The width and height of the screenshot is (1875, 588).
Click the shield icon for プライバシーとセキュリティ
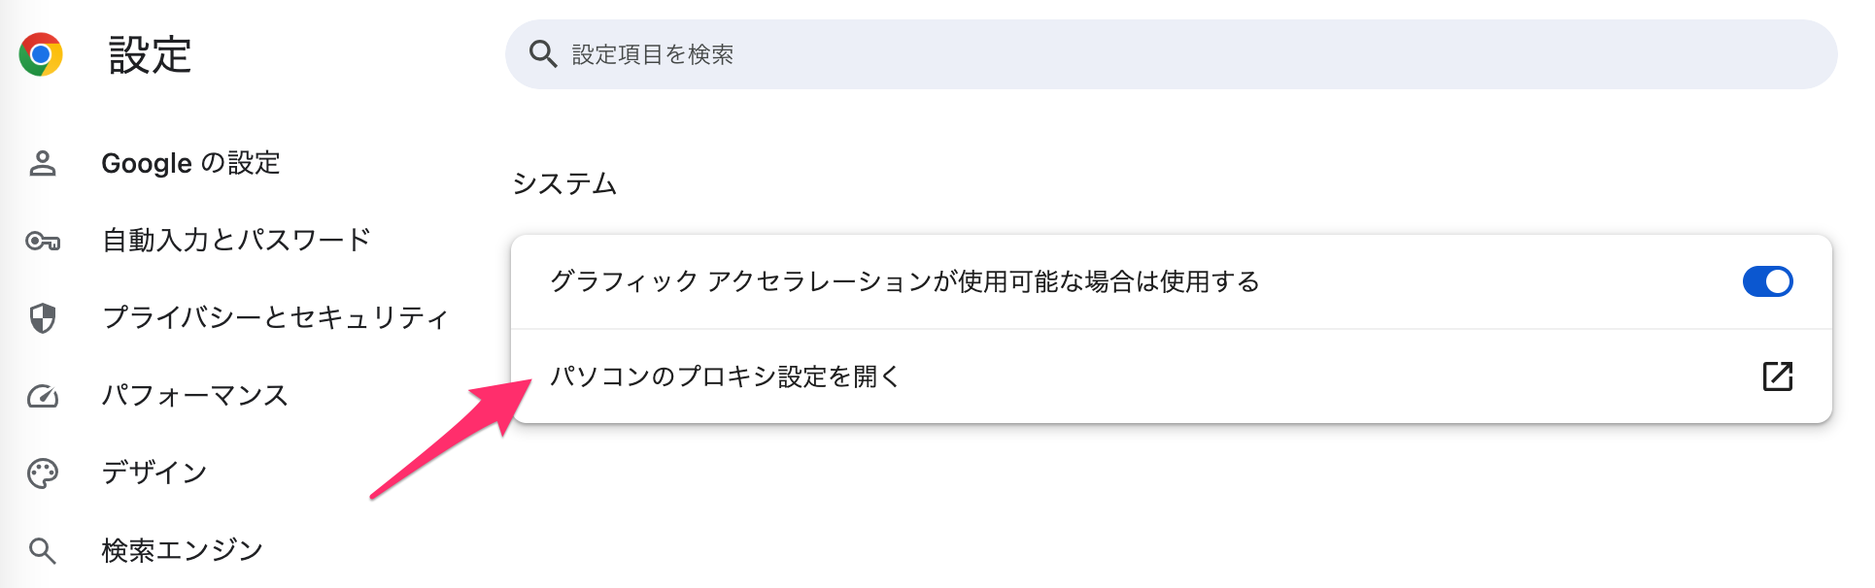click(x=43, y=318)
